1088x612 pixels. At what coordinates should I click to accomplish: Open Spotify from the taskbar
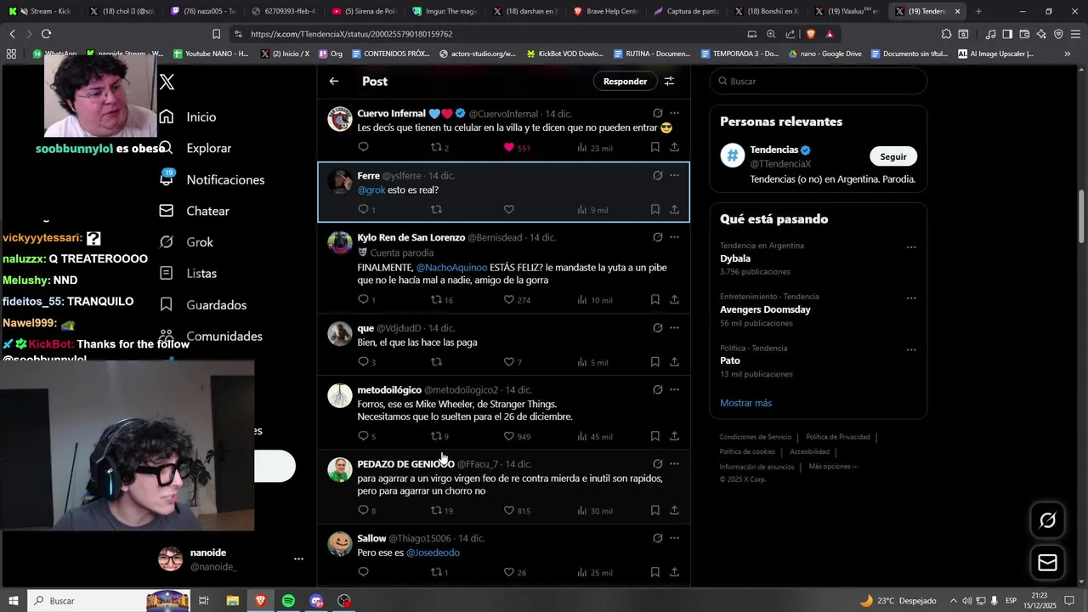tap(288, 601)
